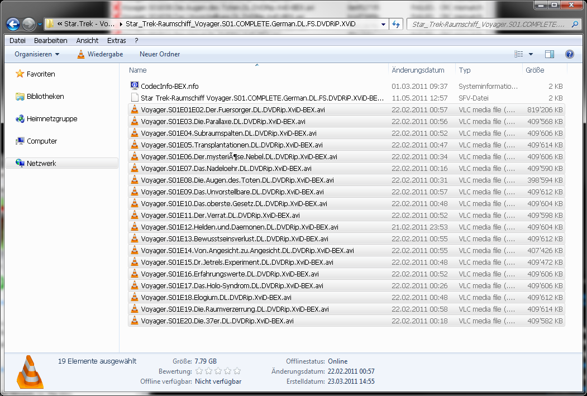The height and width of the screenshot is (396, 587).
Task: Open the Ansicht menu
Action: click(87, 40)
